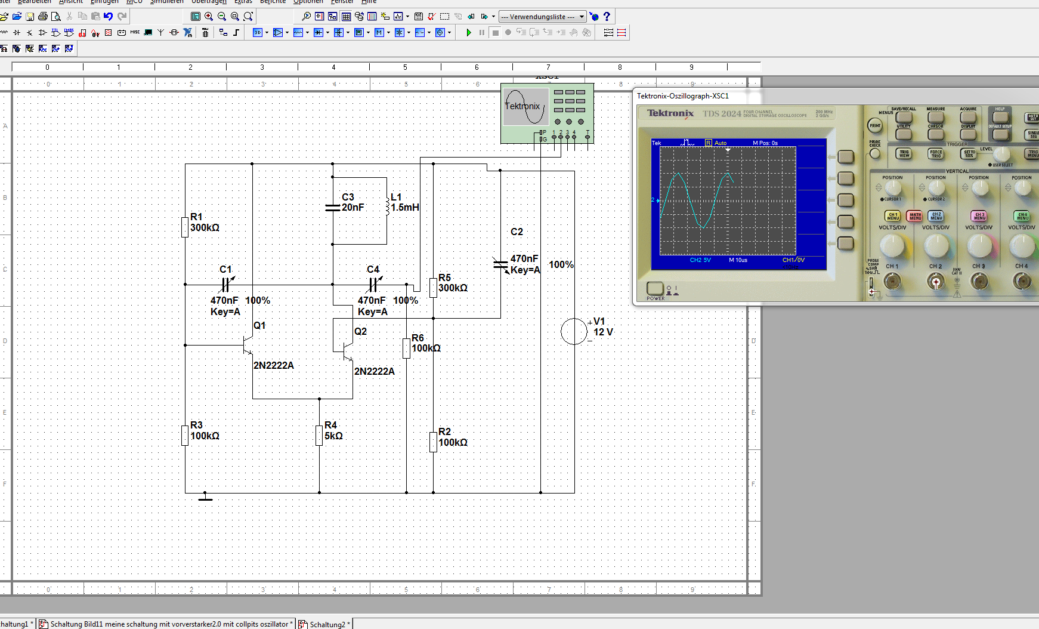Click the zoom to fit page icon

pyautogui.click(x=248, y=17)
